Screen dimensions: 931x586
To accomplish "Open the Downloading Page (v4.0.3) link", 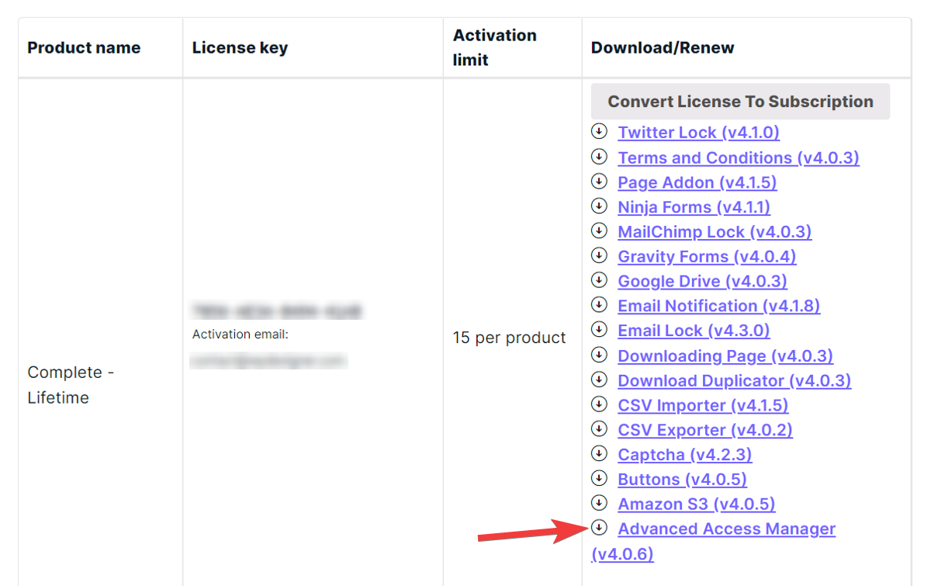I will pos(725,356).
